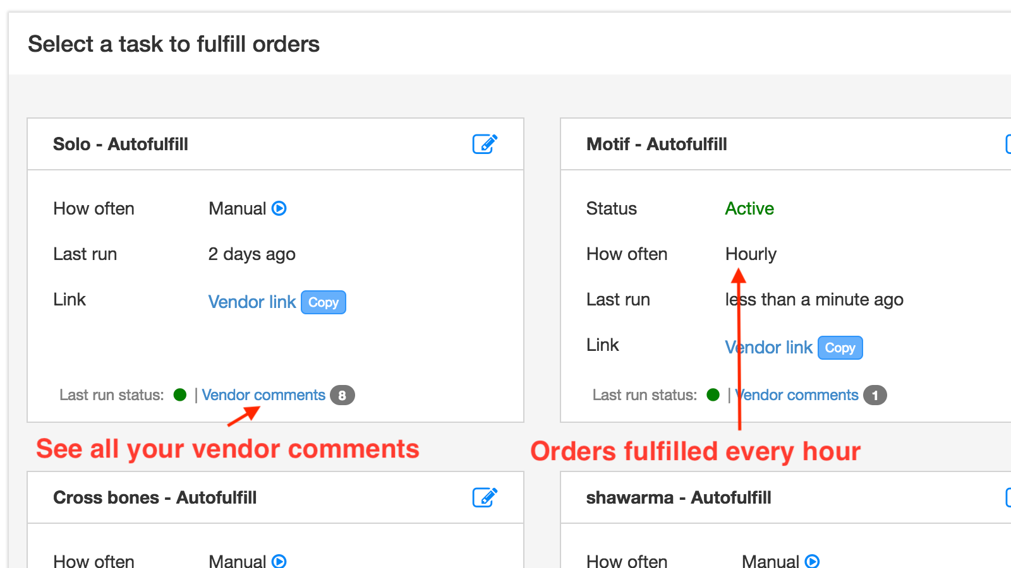
Task: View Motif's Vendor comments
Action: click(x=797, y=395)
